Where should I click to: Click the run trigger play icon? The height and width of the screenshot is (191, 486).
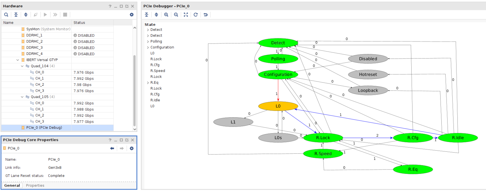[x=45, y=15]
